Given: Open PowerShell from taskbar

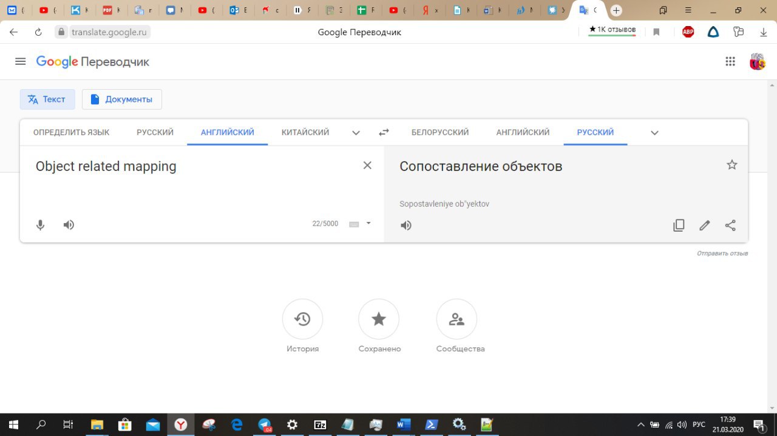Looking at the screenshot, I should (432, 424).
